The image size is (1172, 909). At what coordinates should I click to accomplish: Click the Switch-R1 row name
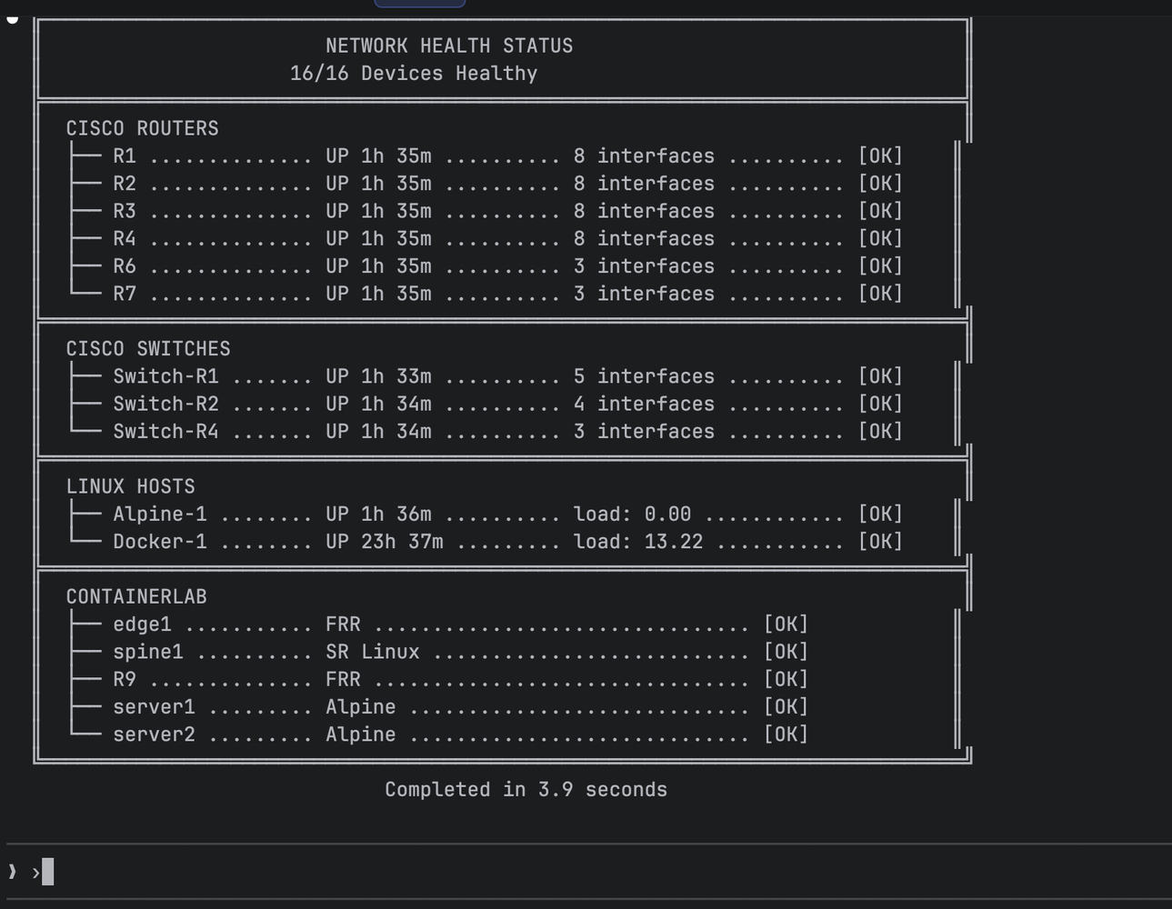pos(165,376)
